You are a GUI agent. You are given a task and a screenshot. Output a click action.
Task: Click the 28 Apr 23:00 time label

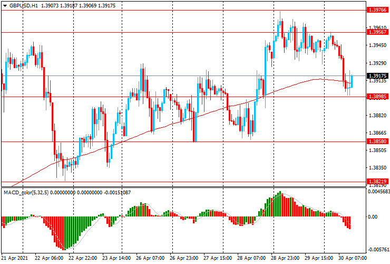286,259
